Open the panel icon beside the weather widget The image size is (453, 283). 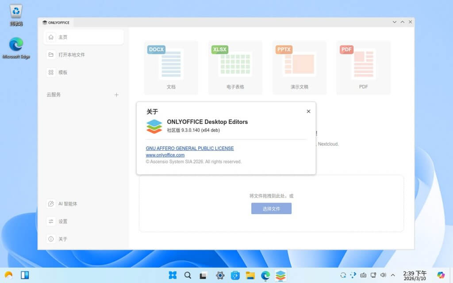tap(25, 275)
